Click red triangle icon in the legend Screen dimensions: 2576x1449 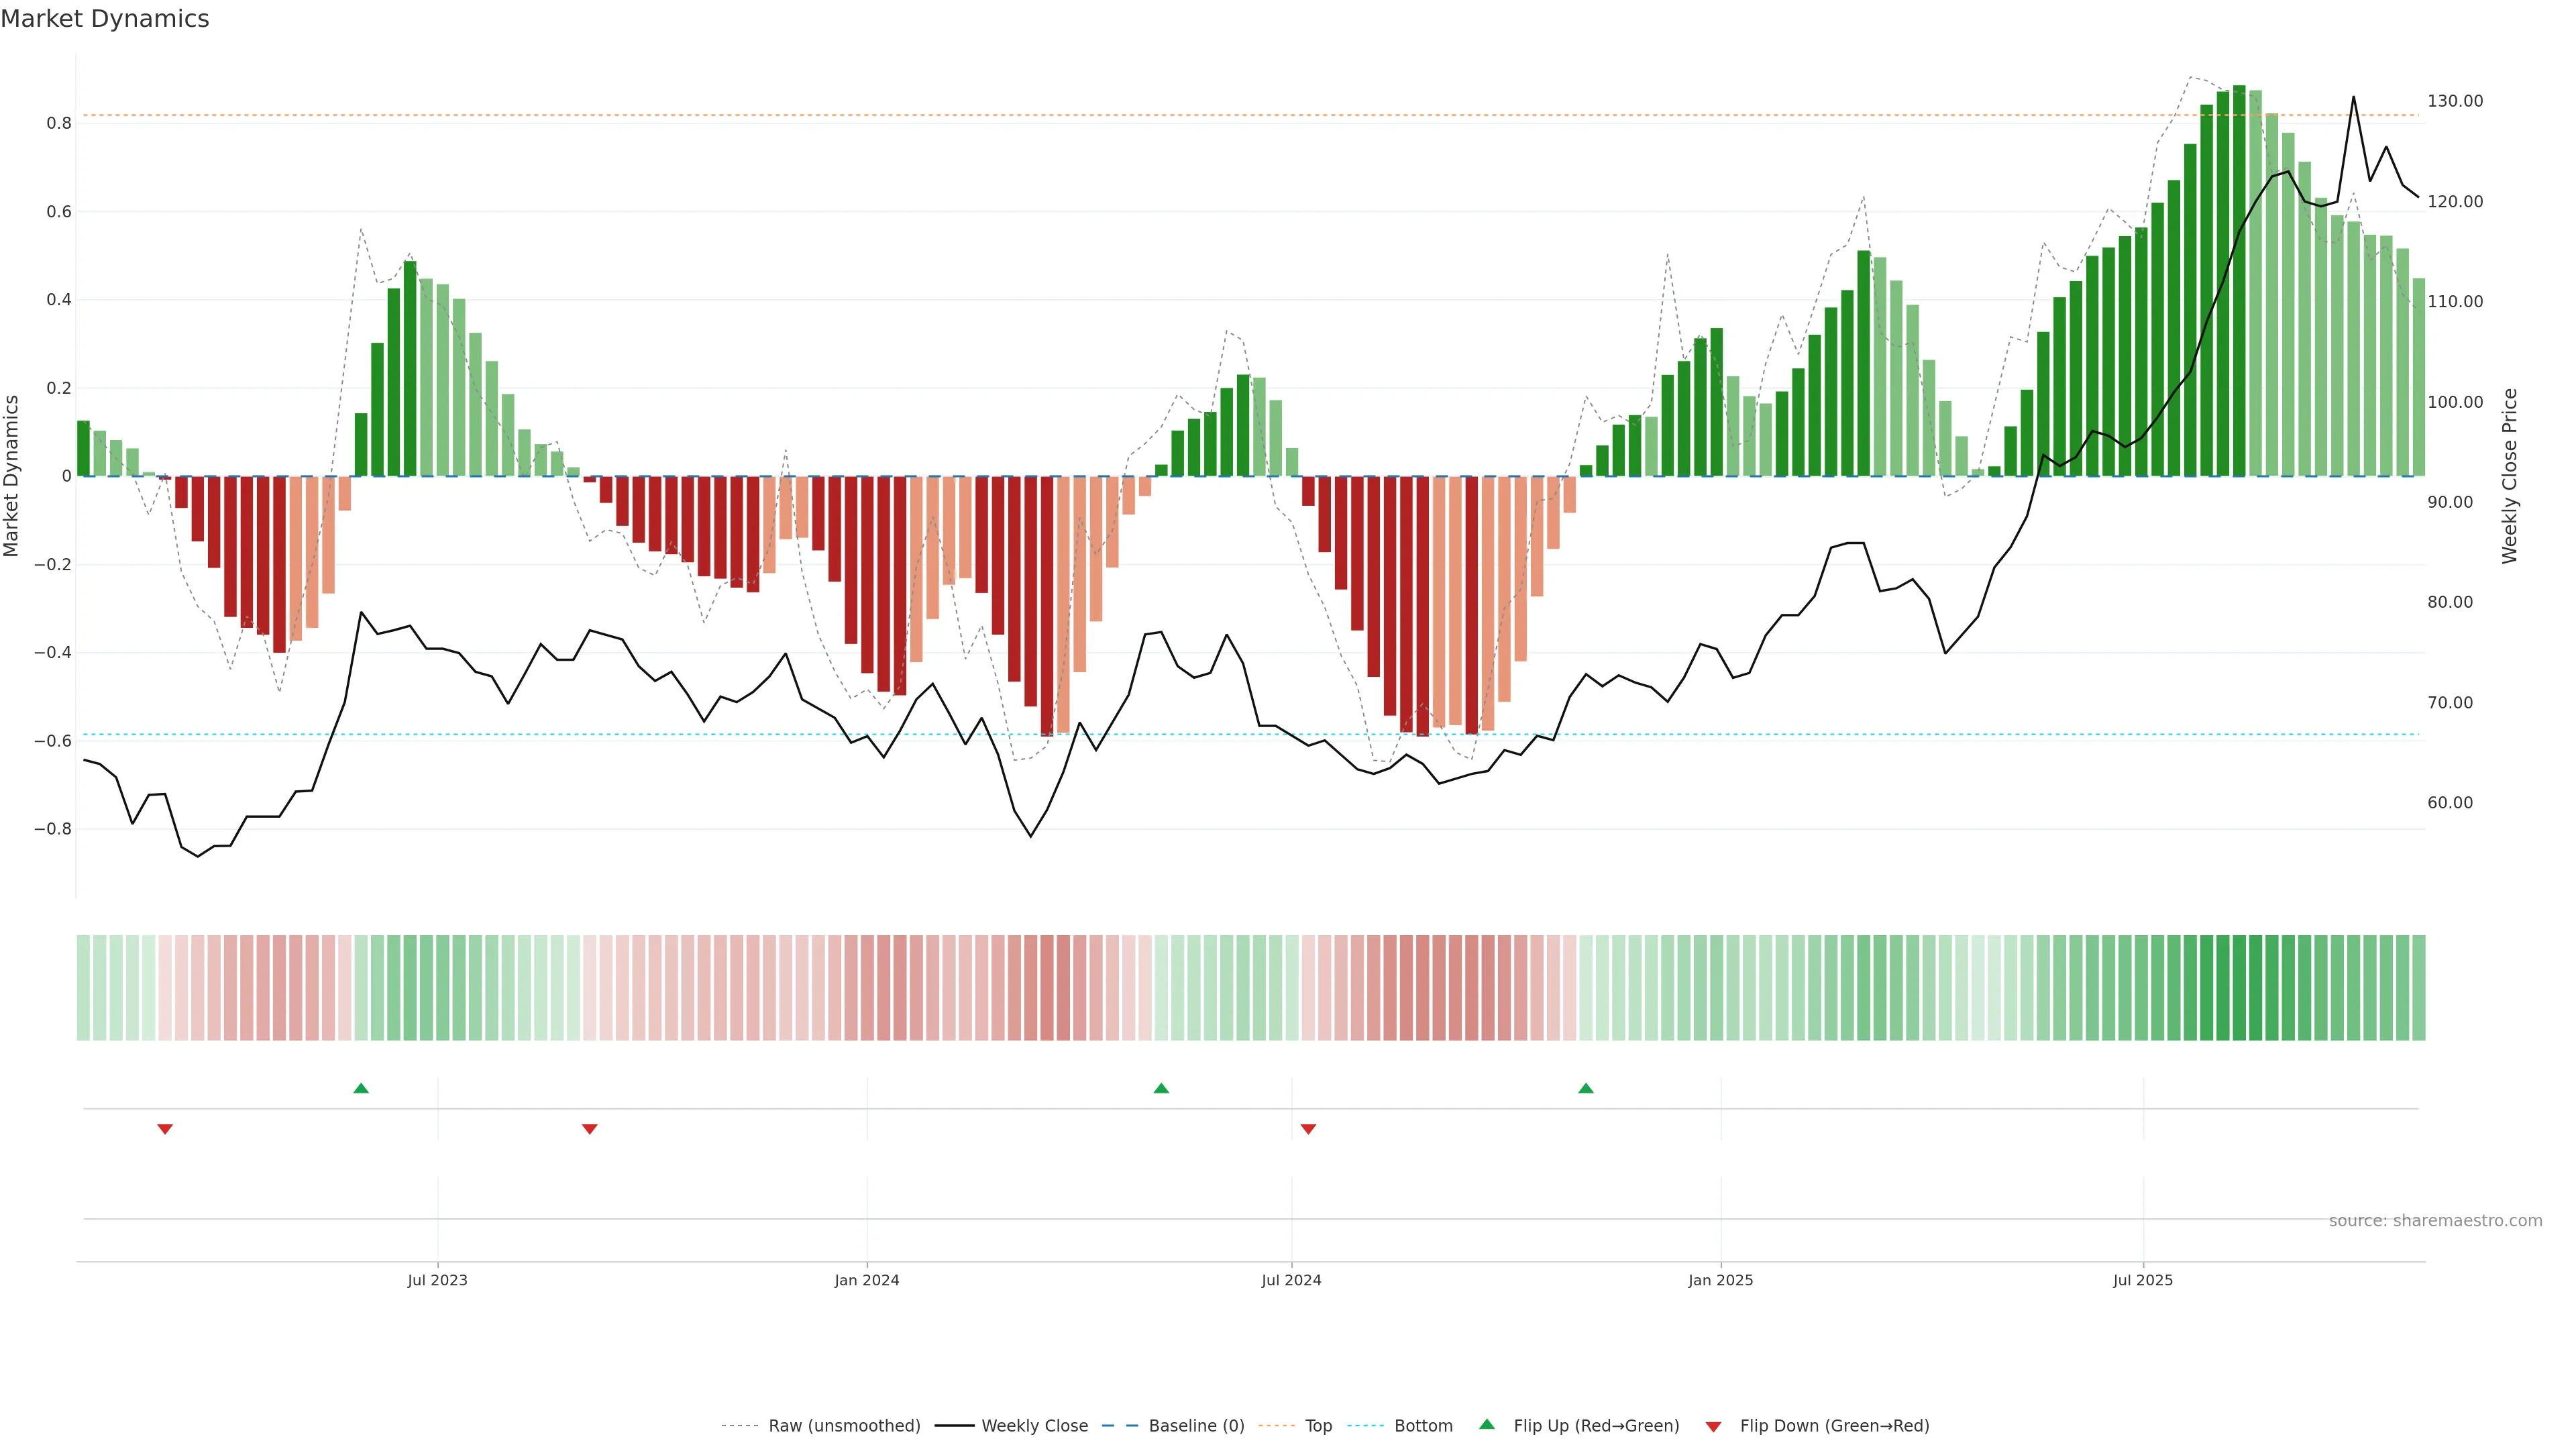click(x=1713, y=1426)
